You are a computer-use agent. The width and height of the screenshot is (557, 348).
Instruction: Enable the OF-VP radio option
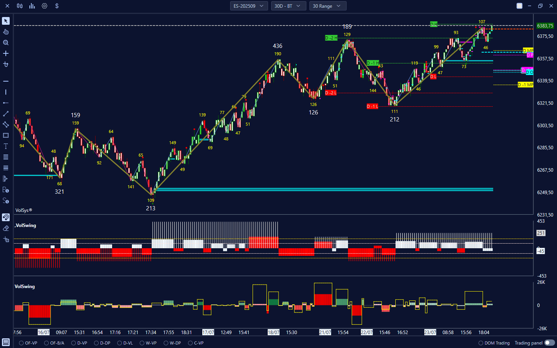coord(22,343)
